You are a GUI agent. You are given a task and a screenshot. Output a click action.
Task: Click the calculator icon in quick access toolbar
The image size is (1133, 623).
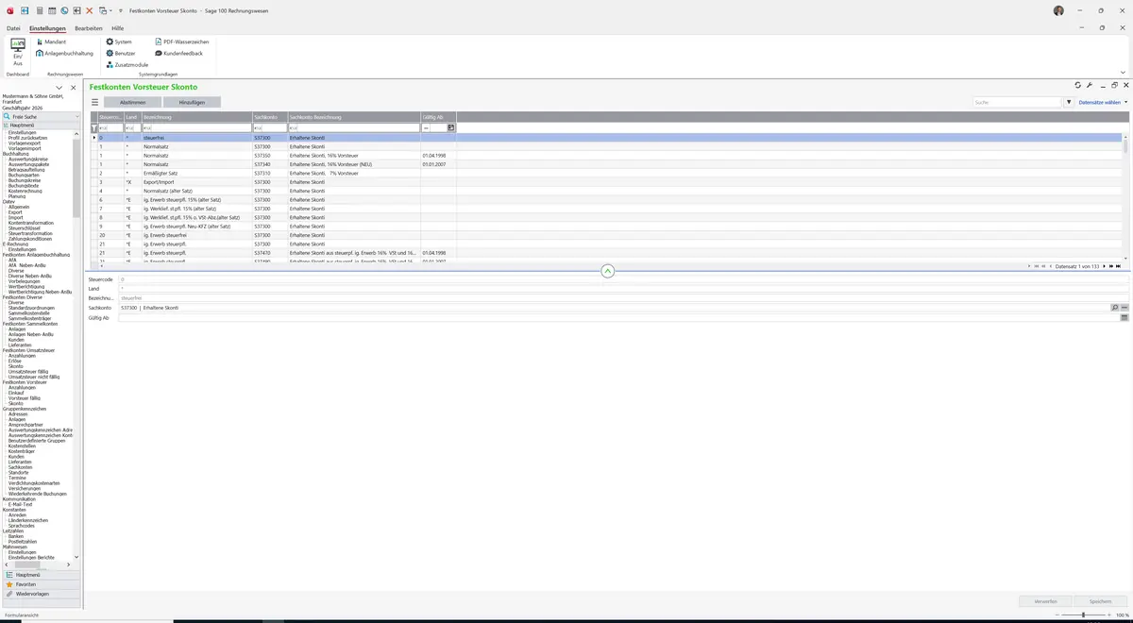click(38, 10)
